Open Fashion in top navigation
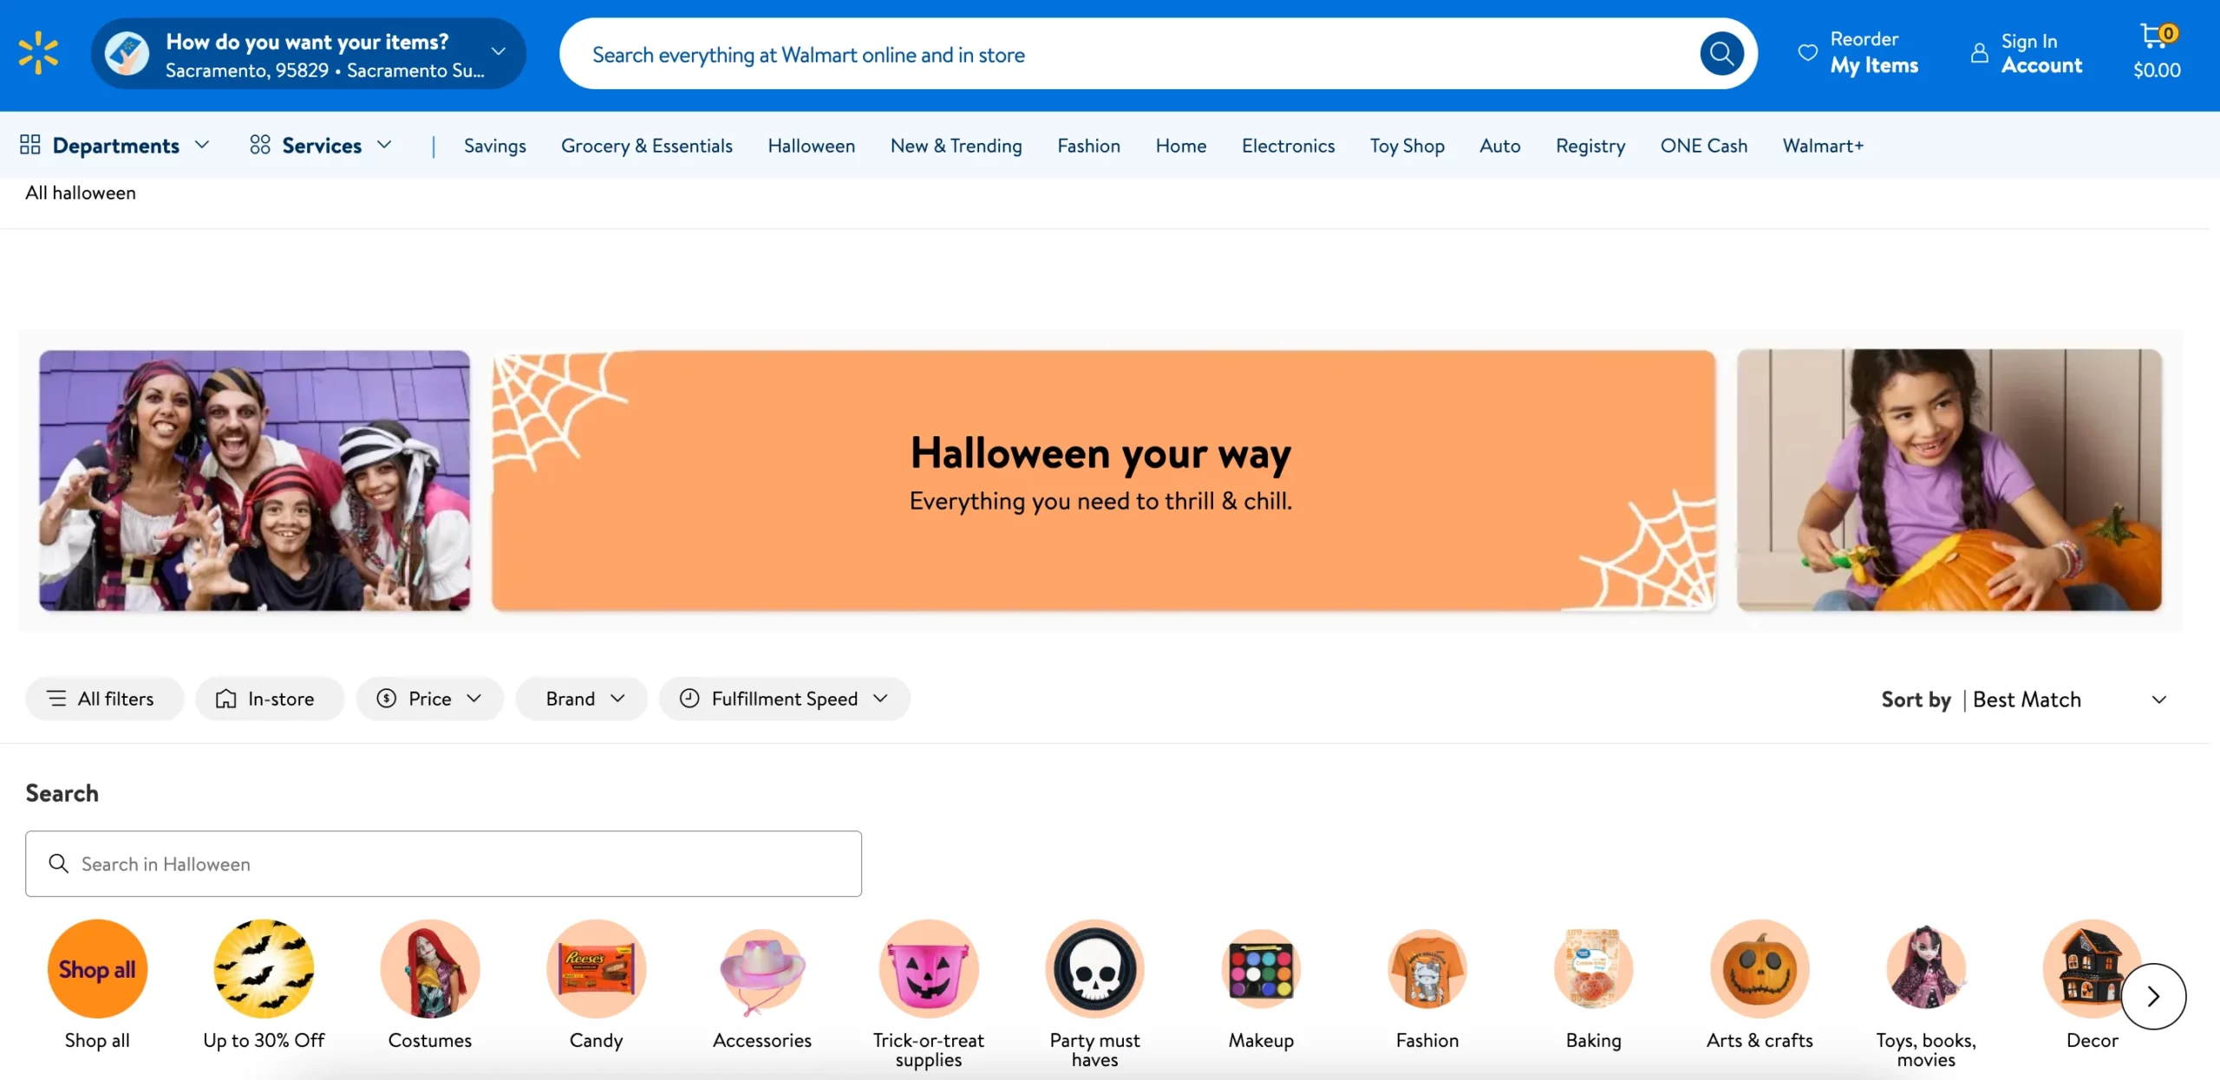 click(x=1089, y=146)
